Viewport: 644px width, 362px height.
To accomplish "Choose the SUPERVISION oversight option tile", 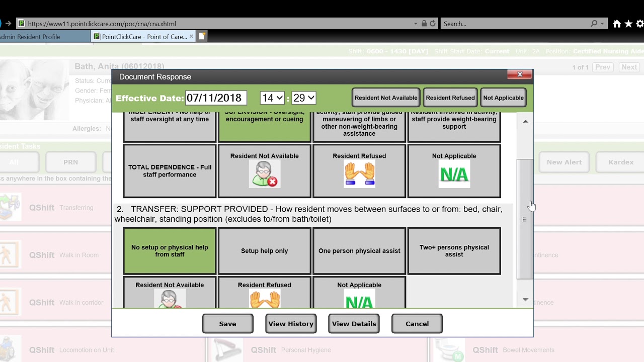I will (x=264, y=126).
